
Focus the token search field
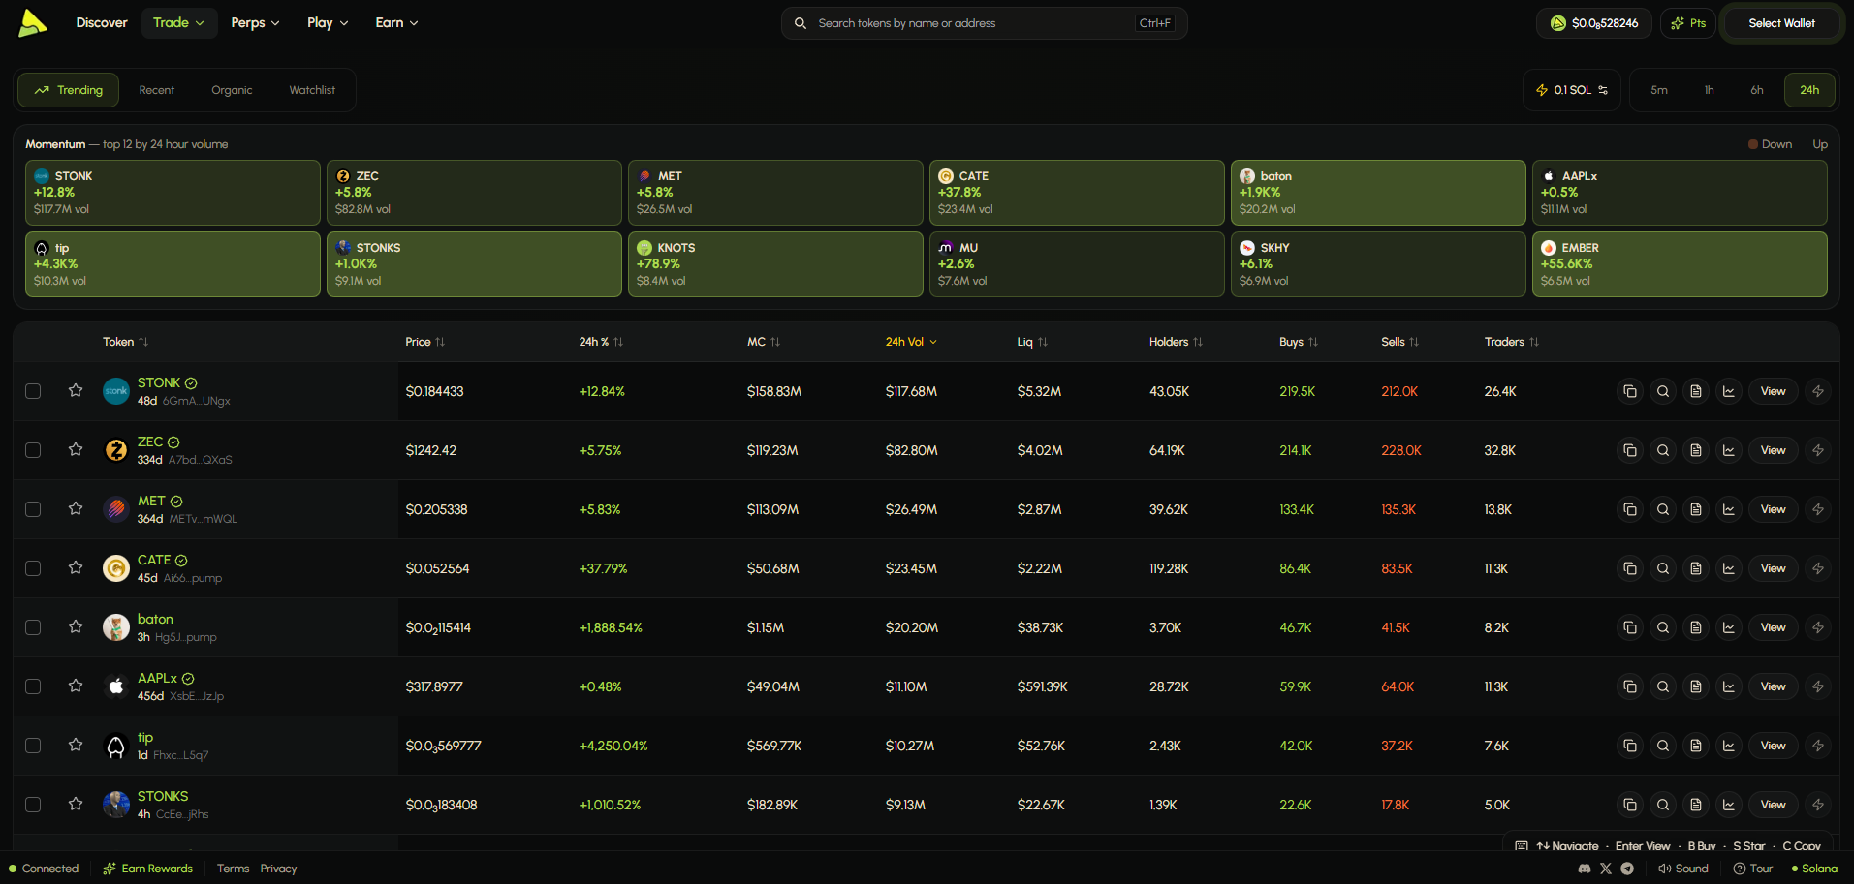coord(984,23)
